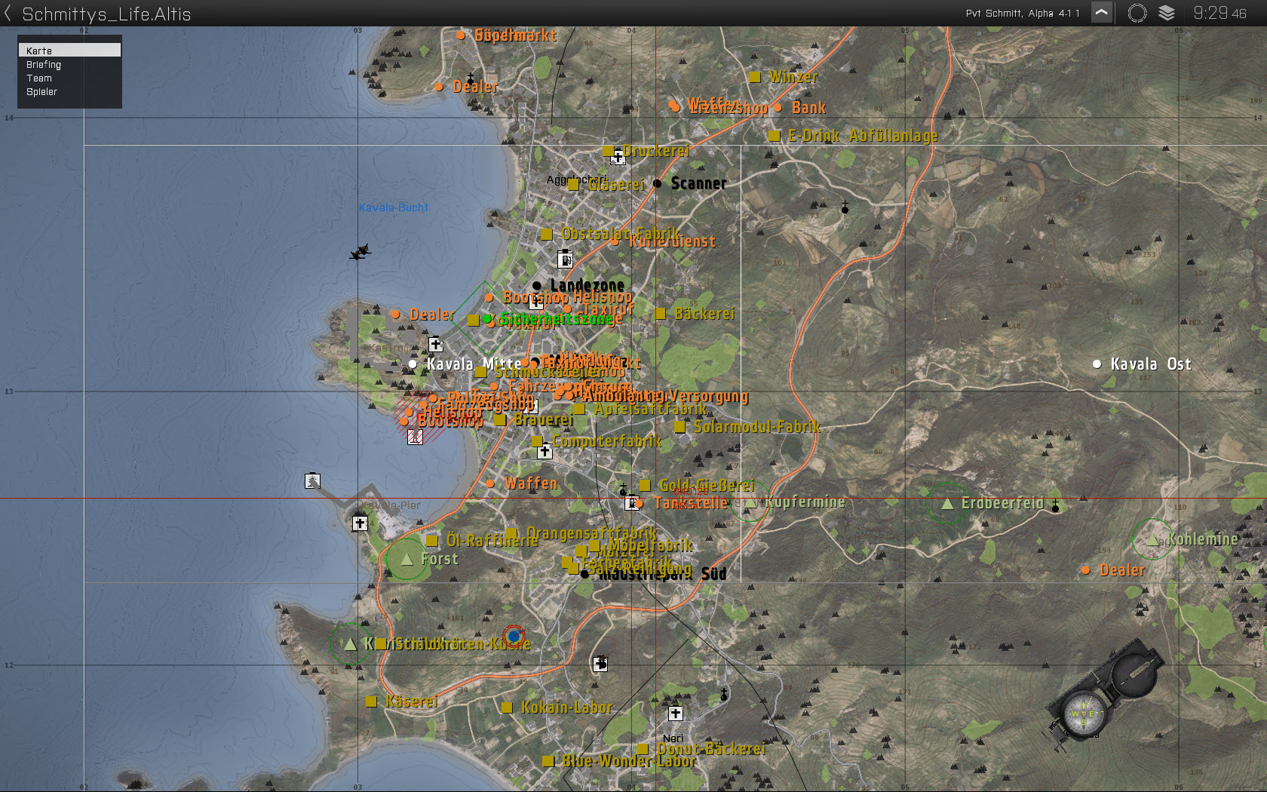Click the 9:29 clock display
Image resolution: width=1267 pixels, height=792 pixels.
[x=1219, y=13]
